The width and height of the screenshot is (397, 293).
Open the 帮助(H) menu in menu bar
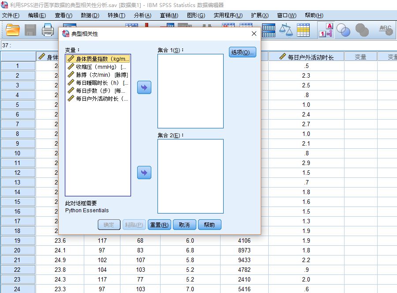click(x=314, y=15)
